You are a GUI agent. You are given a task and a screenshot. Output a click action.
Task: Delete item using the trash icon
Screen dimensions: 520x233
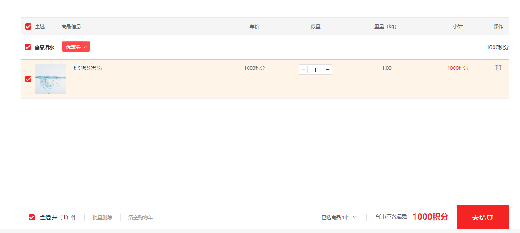[x=498, y=68]
